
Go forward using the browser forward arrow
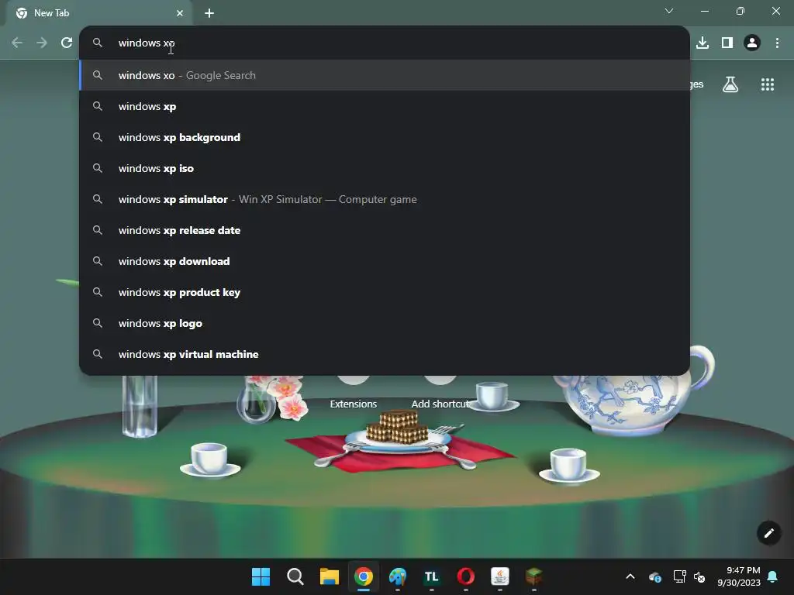tap(42, 43)
